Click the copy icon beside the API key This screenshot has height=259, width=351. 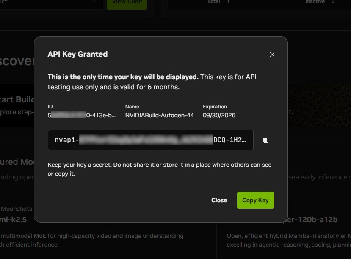(265, 140)
